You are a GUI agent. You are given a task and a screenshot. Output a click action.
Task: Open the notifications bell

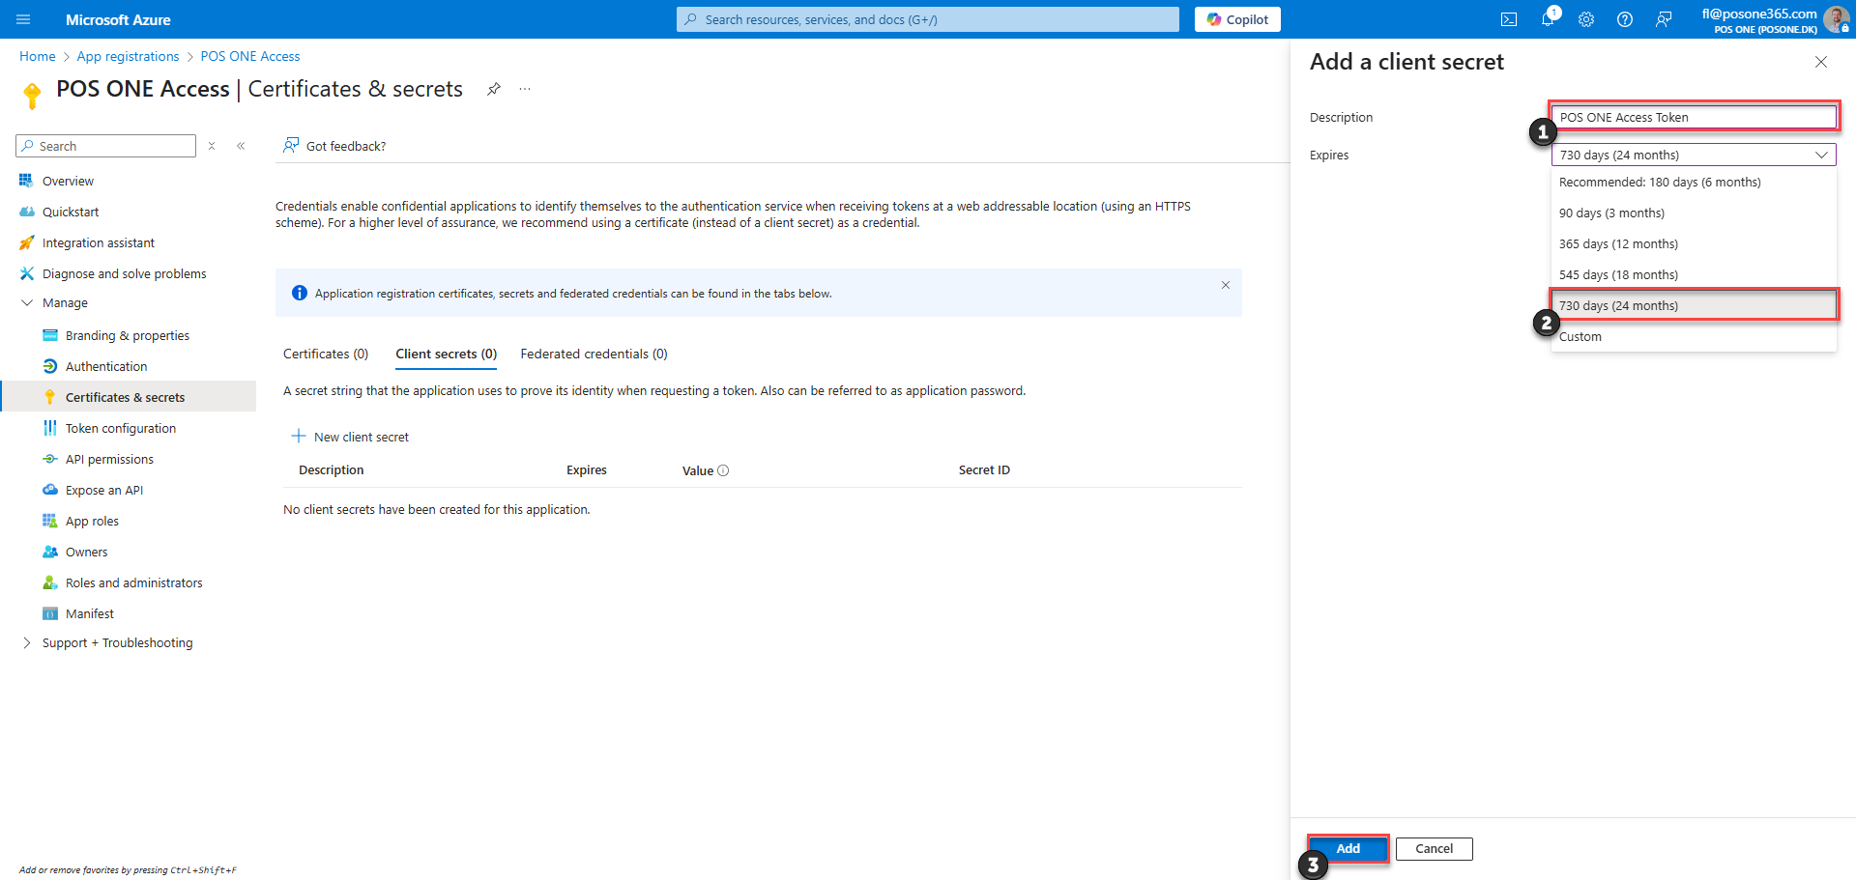coord(1548,19)
